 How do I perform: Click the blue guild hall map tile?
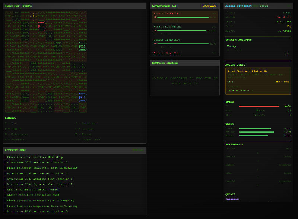coord(83,97)
